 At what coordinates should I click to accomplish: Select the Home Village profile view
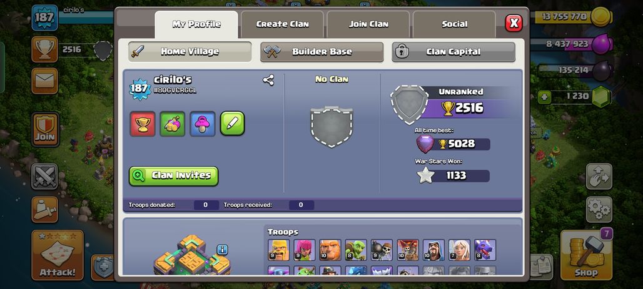[190, 52]
